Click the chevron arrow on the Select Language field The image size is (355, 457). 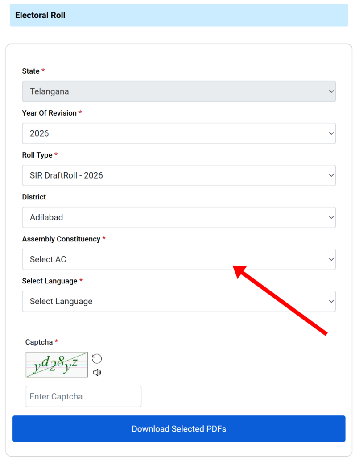331,301
